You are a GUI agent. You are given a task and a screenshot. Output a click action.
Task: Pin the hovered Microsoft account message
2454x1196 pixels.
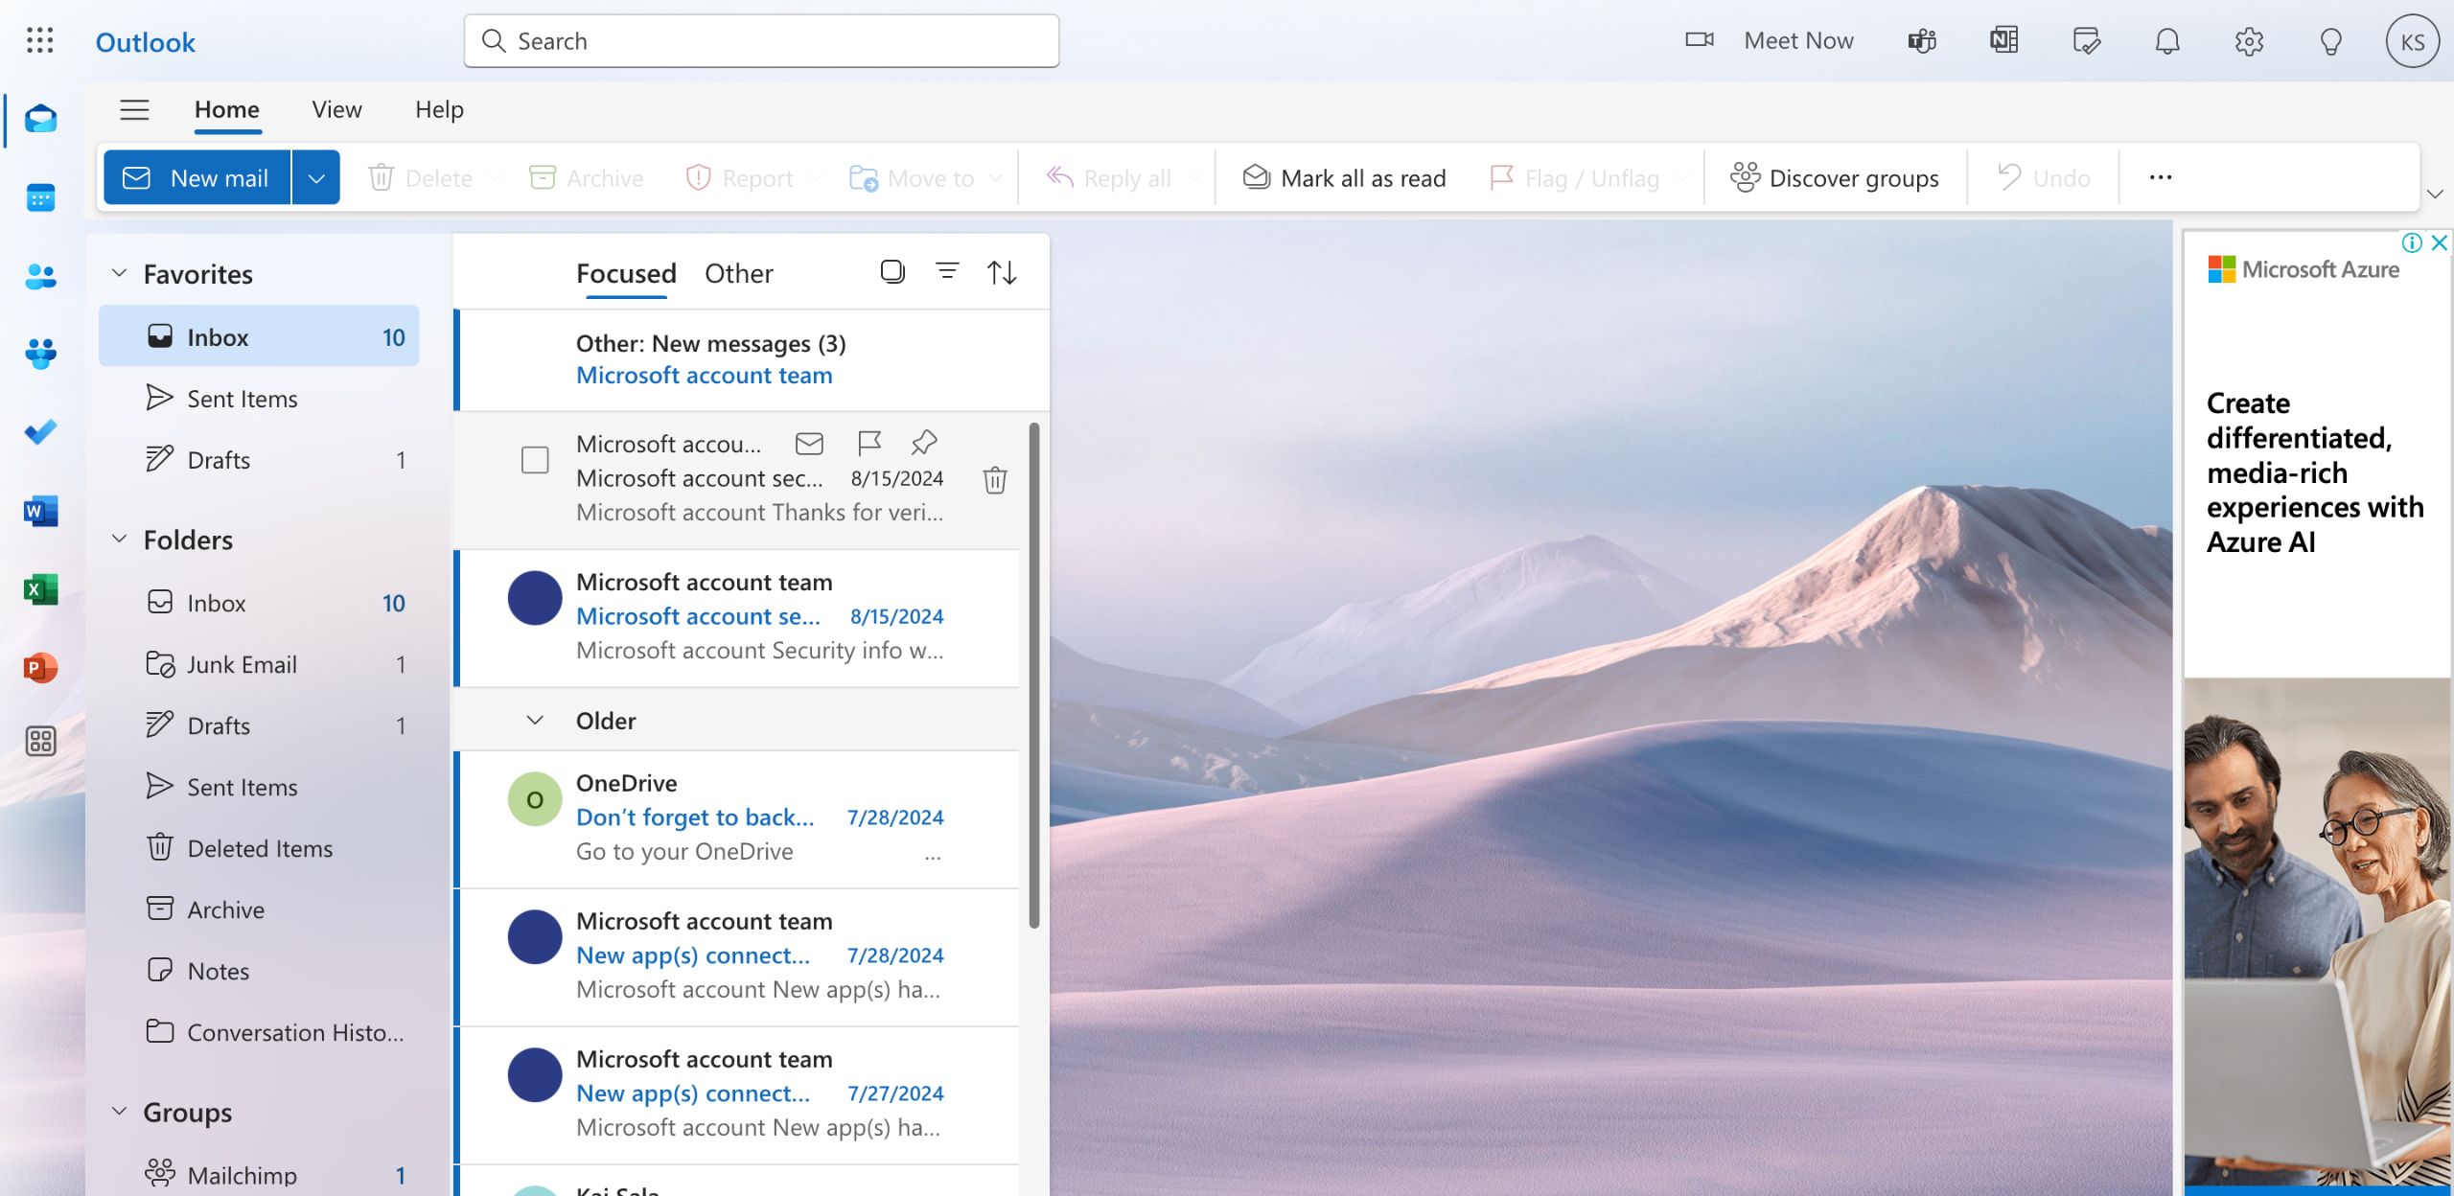(924, 443)
